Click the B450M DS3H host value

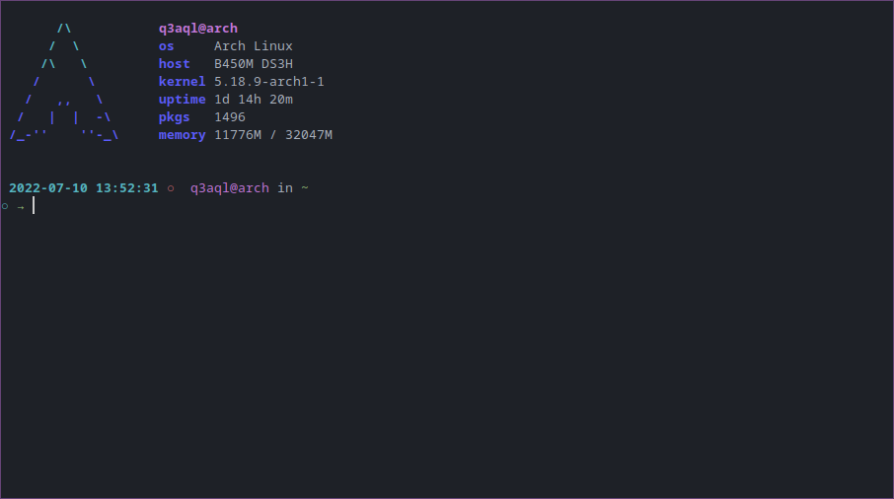[x=254, y=64]
